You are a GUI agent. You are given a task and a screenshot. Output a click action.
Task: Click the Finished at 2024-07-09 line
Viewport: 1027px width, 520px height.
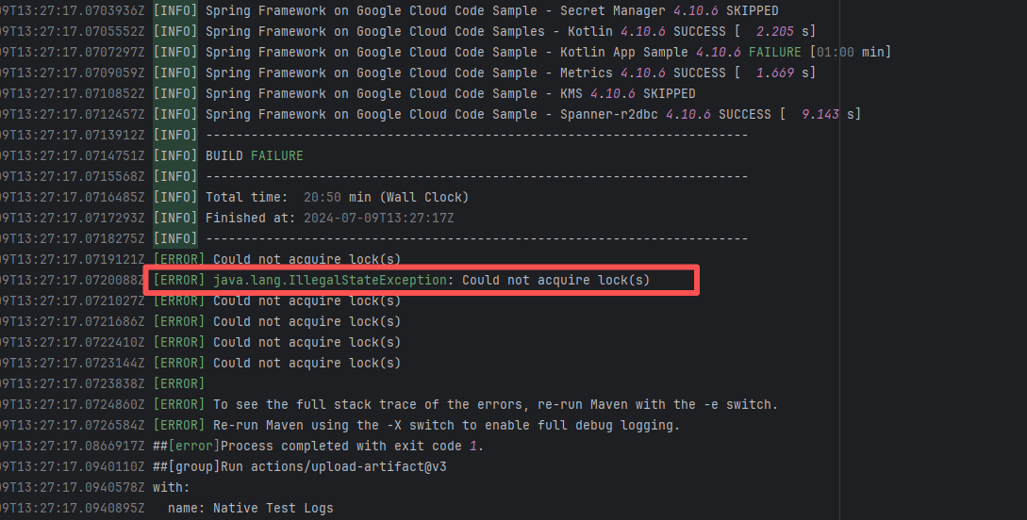pos(329,218)
